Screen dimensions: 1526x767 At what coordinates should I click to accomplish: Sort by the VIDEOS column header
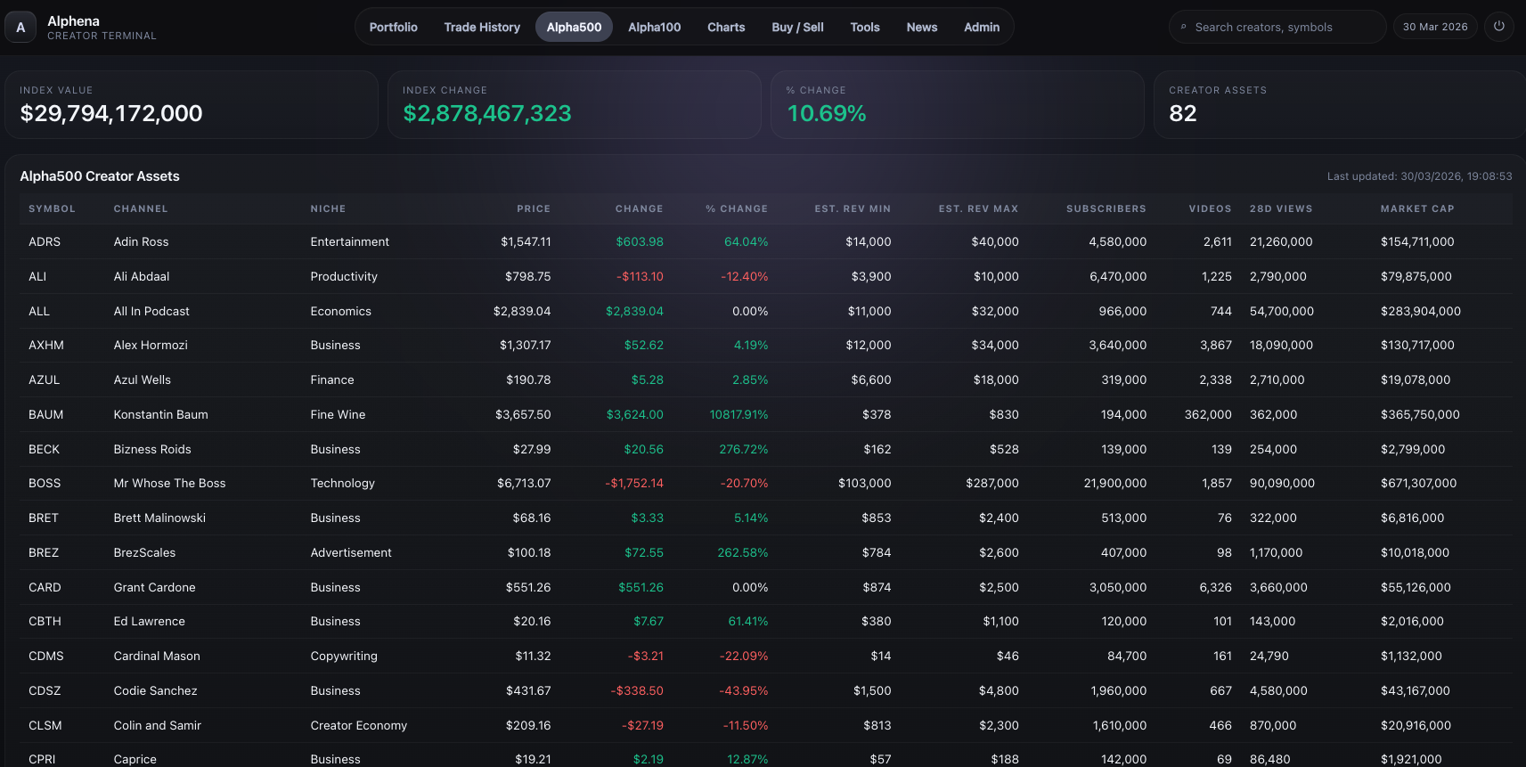[x=1210, y=208]
